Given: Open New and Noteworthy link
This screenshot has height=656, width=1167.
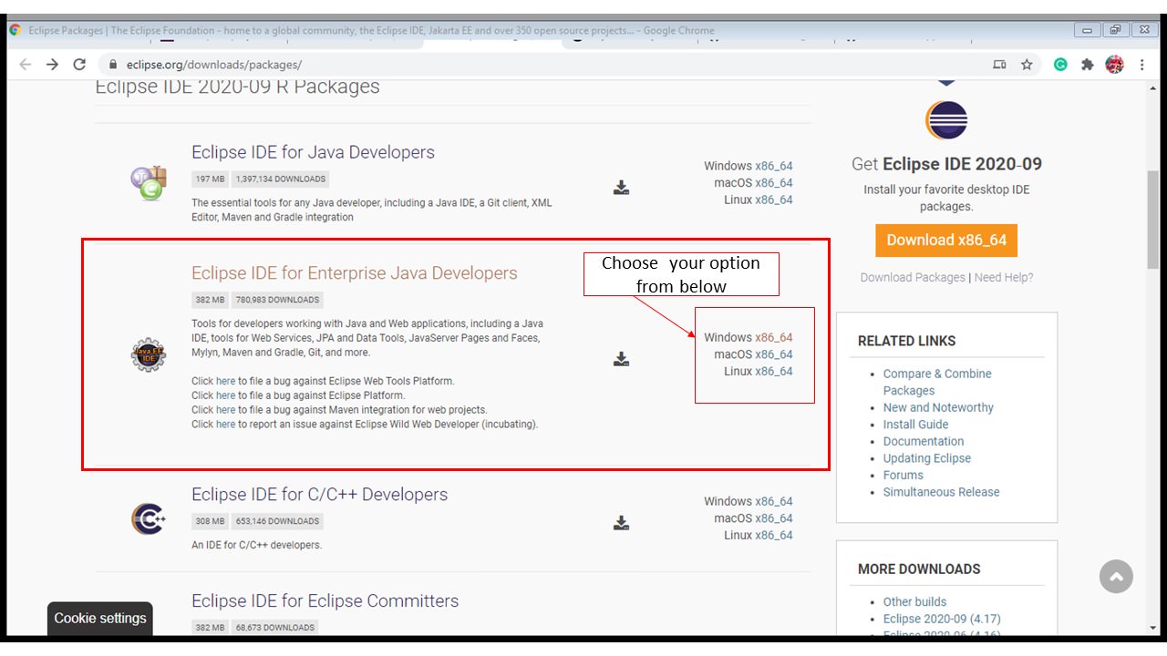Looking at the screenshot, I should [938, 407].
